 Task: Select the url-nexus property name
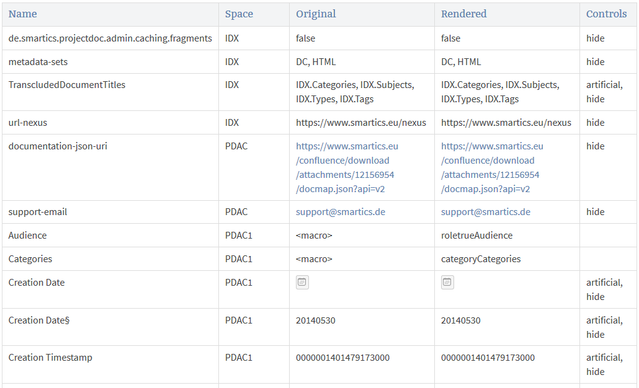coord(27,123)
